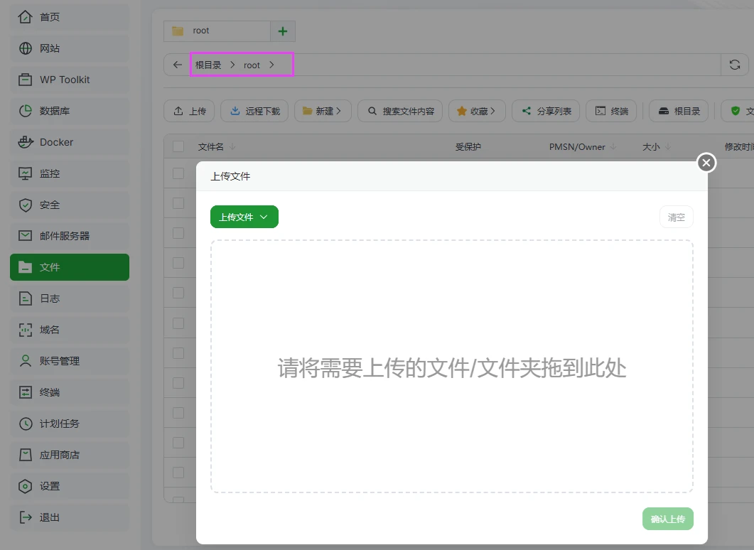Open 安全 security page
Viewport: 754px width, 550px height.
tap(69, 205)
